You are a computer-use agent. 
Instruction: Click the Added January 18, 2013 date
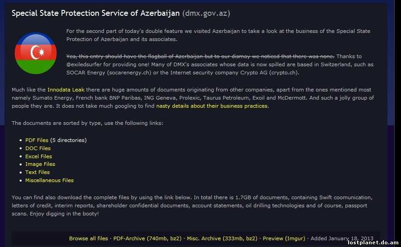click(342, 238)
